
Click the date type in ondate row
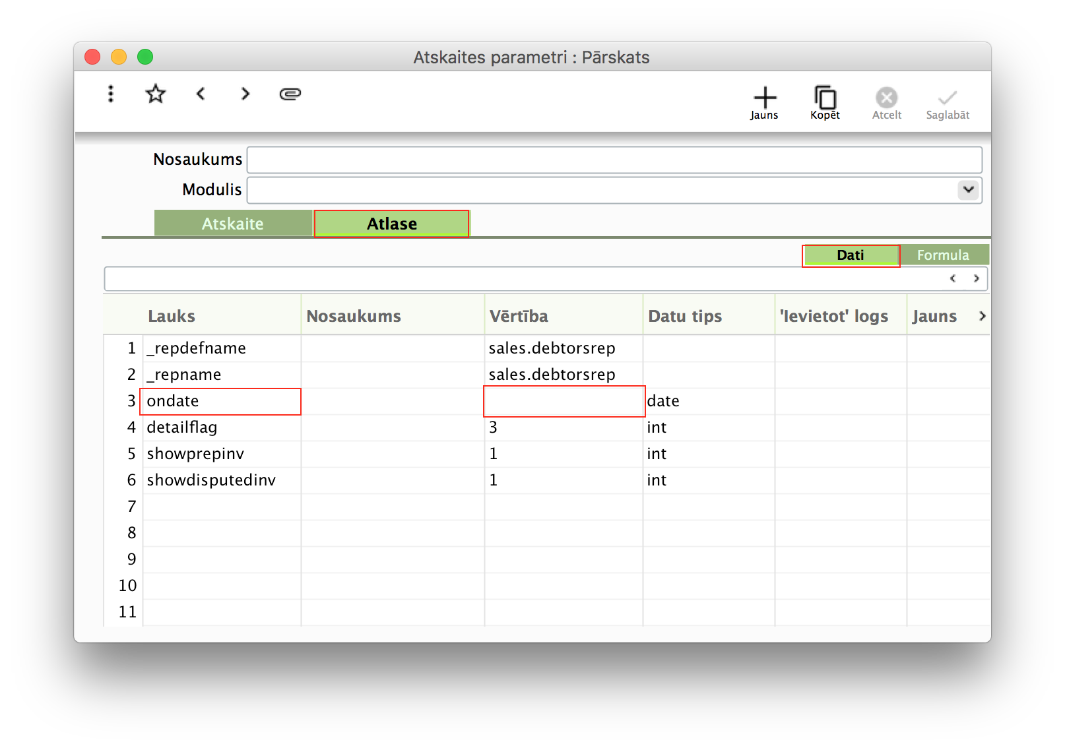tap(663, 401)
